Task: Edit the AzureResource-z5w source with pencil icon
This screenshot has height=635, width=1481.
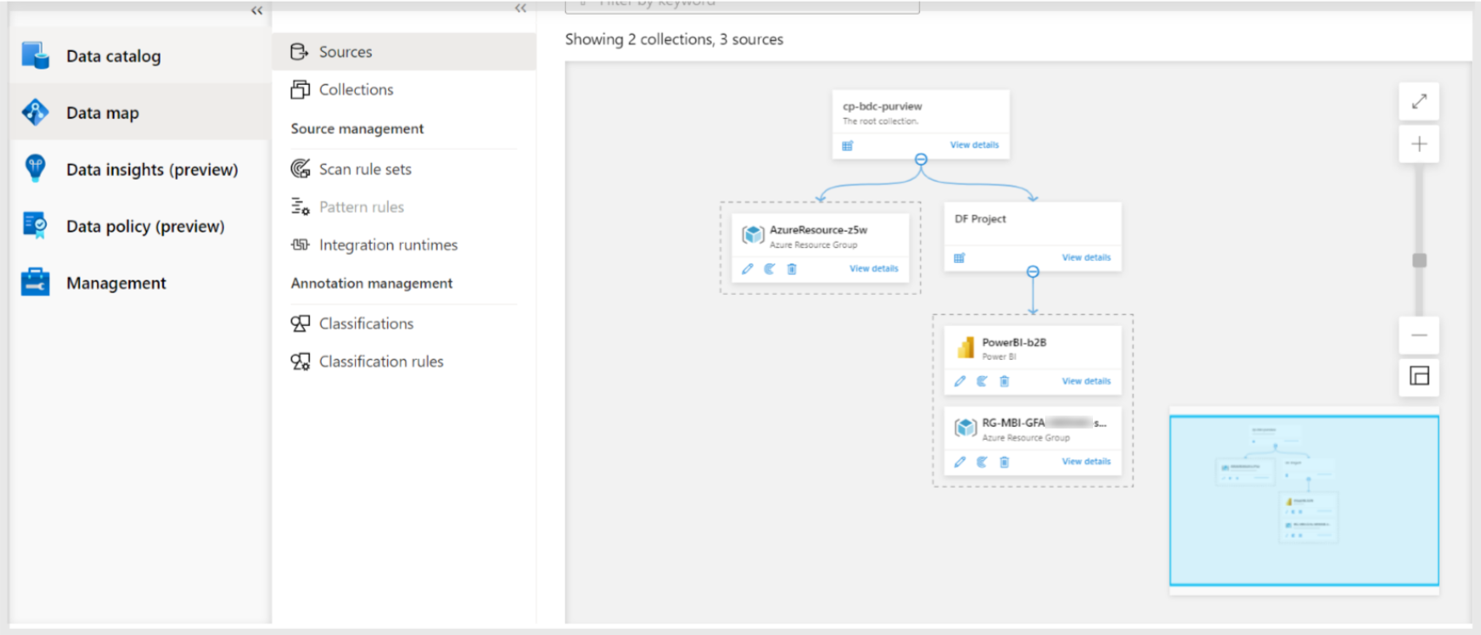Action: coord(747,269)
